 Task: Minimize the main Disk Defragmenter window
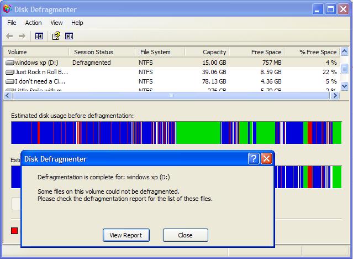click(x=318, y=9)
